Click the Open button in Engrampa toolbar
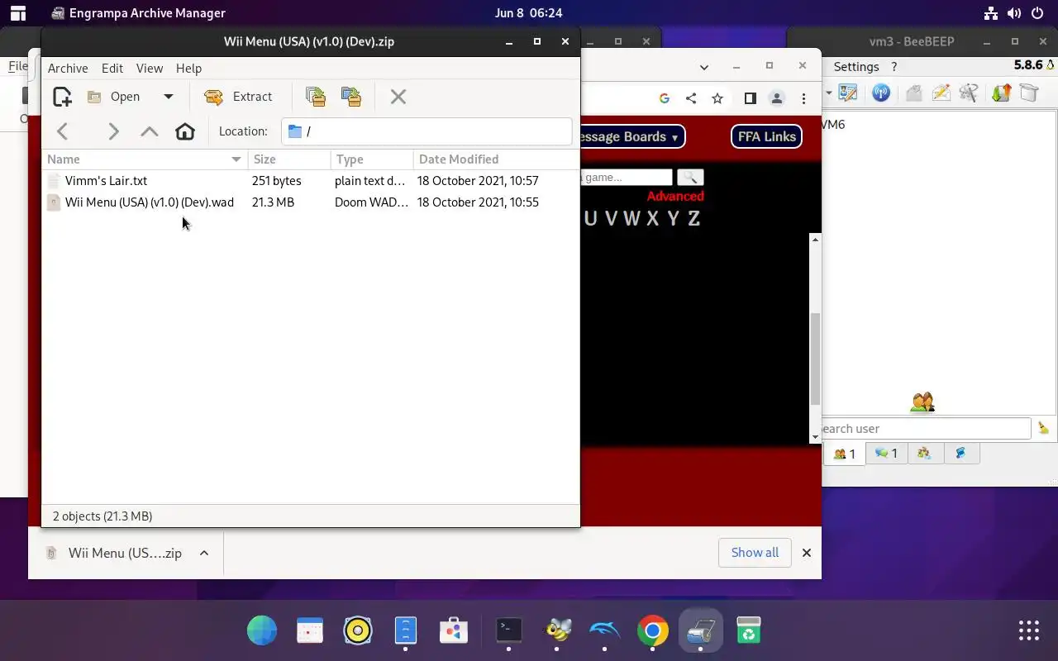 click(x=114, y=97)
